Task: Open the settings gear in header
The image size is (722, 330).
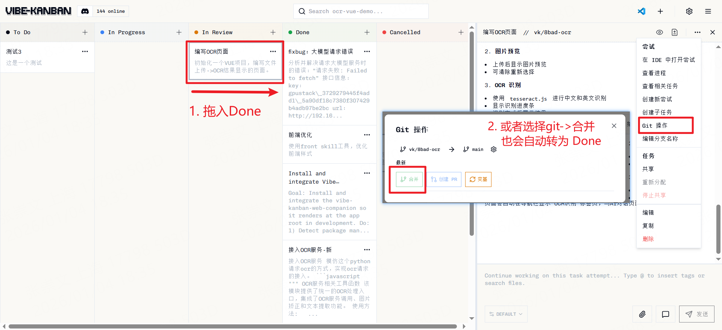Action: (x=689, y=11)
